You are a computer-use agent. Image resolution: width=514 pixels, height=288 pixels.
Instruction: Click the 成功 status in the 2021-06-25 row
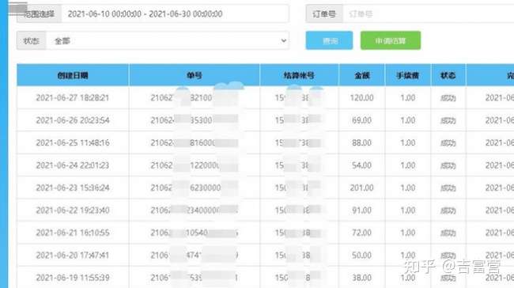pyautogui.click(x=448, y=143)
